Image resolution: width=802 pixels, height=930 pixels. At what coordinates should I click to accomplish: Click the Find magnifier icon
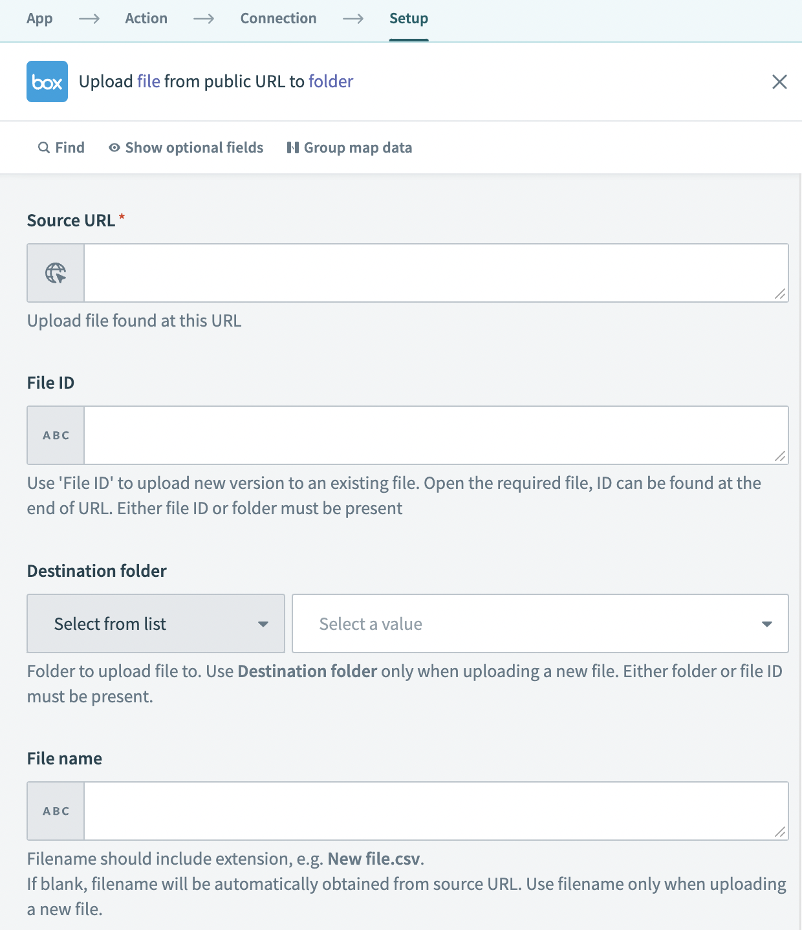coord(44,147)
